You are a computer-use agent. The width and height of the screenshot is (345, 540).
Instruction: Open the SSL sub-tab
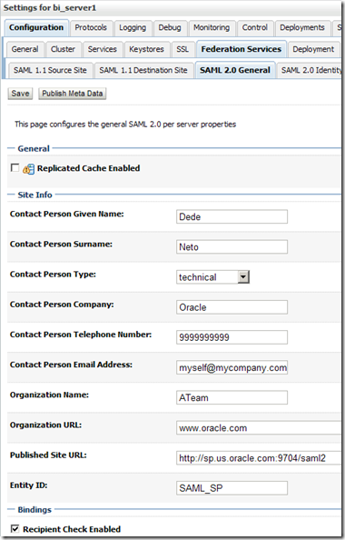182,49
